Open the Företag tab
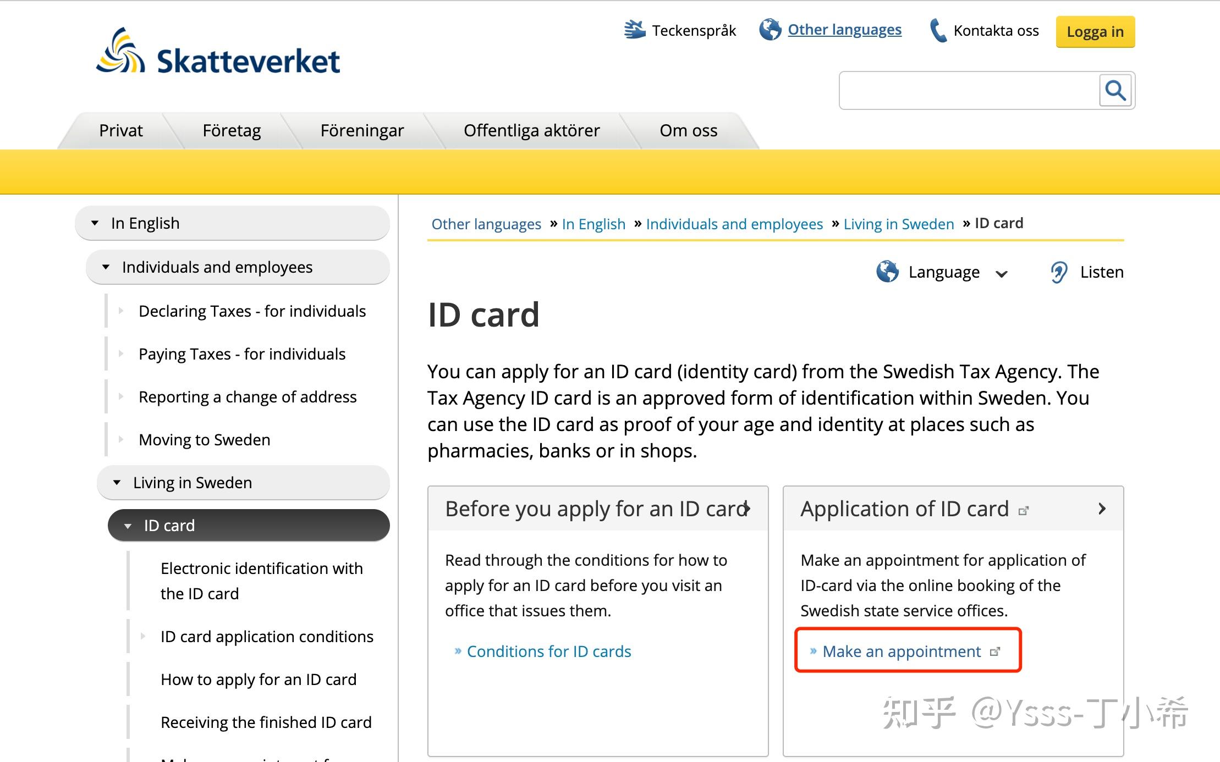Screen dimensions: 1220x762 pos(232,131)
